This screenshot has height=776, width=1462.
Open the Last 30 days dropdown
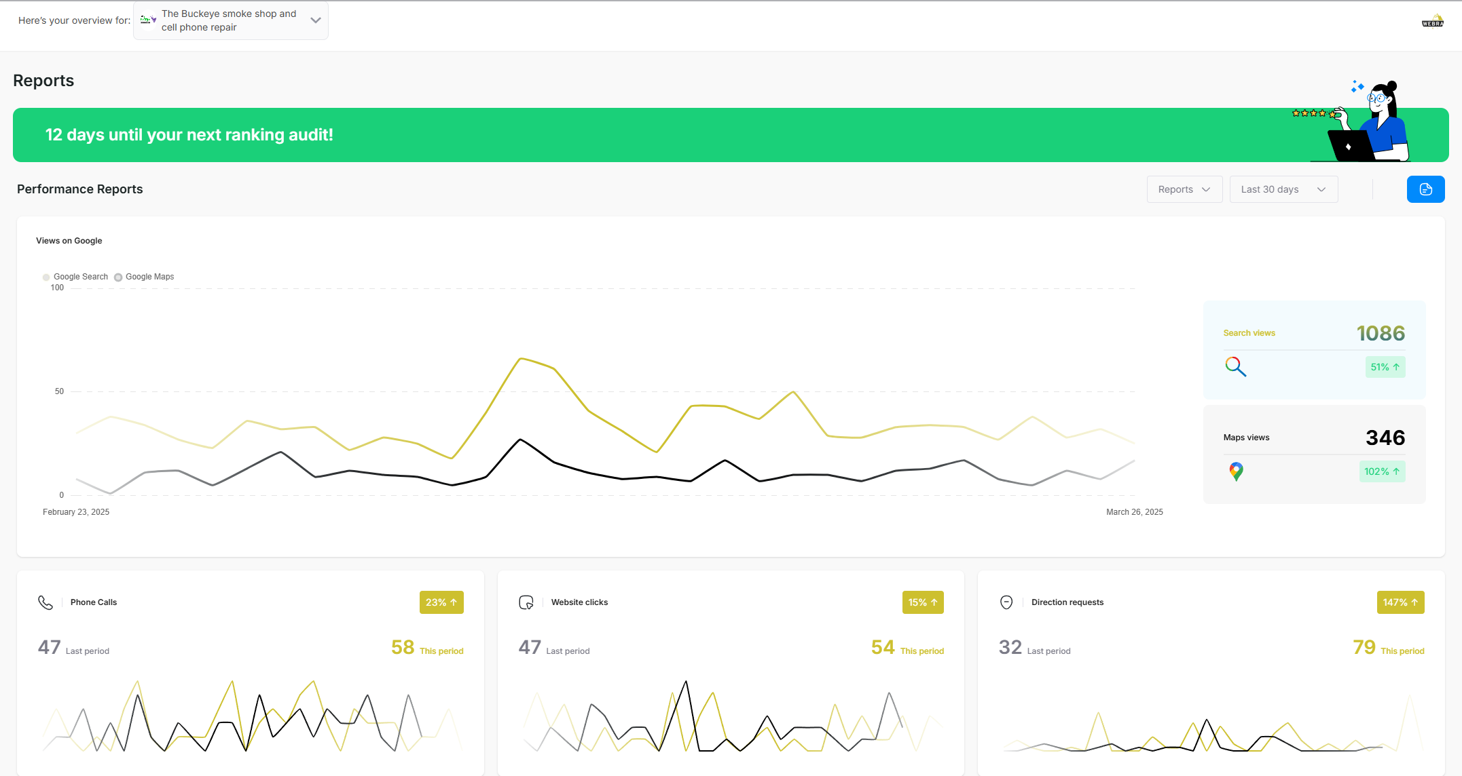point(1283,189)
